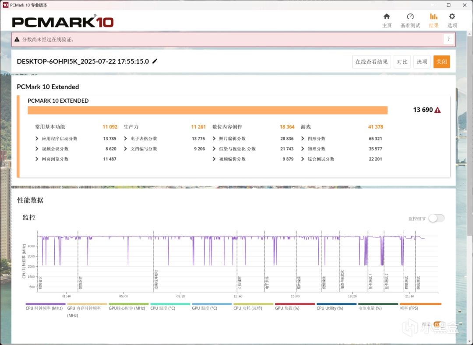Expand 综合测试分数 row
The height and width of the screenshot is (345, 473).
coord(303,159)
